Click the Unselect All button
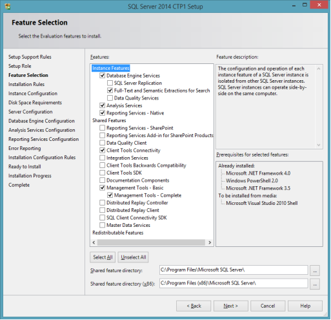 click(x=134, y=257)
